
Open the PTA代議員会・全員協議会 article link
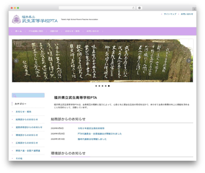pos(100,134)
